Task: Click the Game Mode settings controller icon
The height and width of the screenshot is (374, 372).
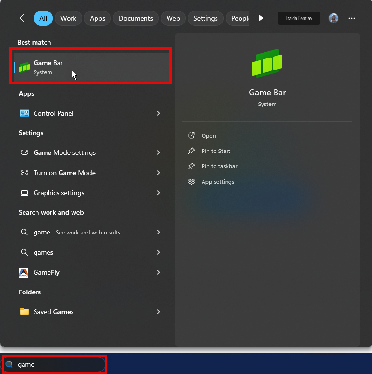Action: point(24,152)
